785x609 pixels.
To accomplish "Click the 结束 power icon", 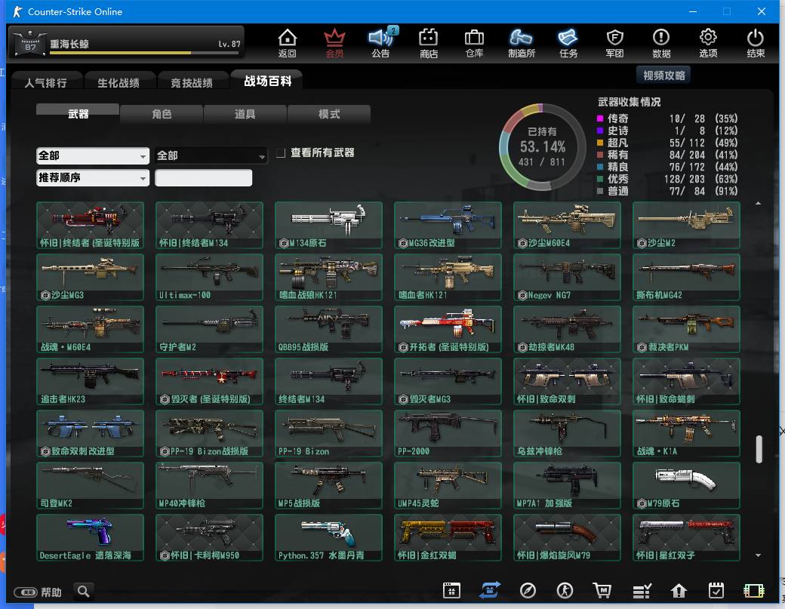I will 755,43.
